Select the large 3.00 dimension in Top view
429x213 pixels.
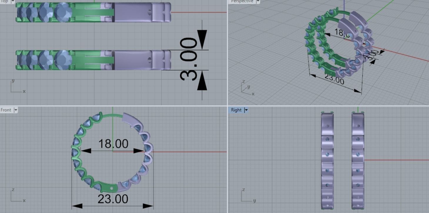188,59
